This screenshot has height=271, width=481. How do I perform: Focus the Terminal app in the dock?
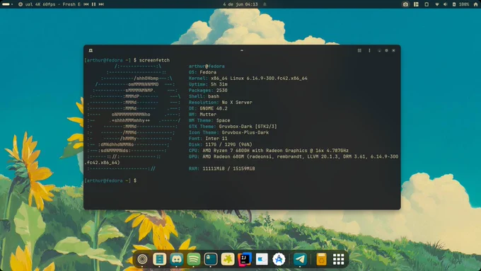tap(211, 260)
